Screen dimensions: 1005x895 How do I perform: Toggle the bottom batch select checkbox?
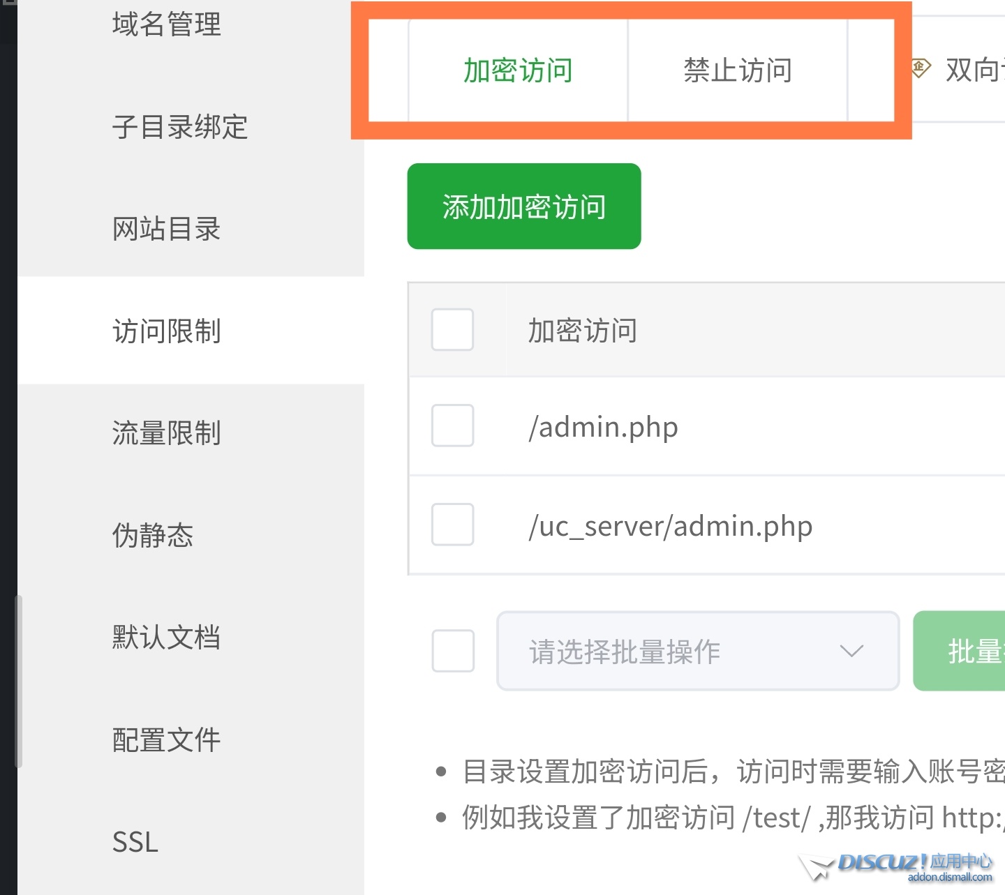(x=453, y=652)
